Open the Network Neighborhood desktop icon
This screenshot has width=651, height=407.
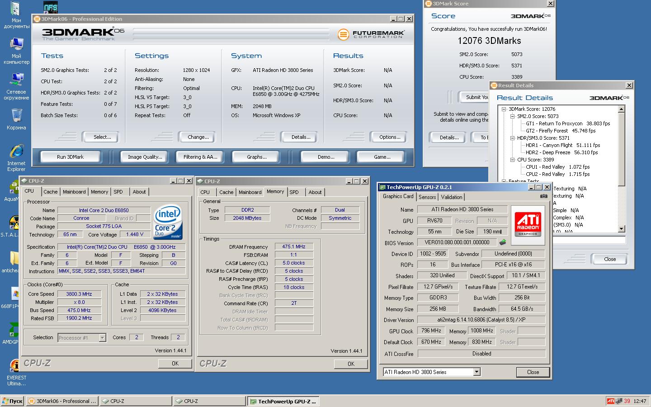click(16, 86)
